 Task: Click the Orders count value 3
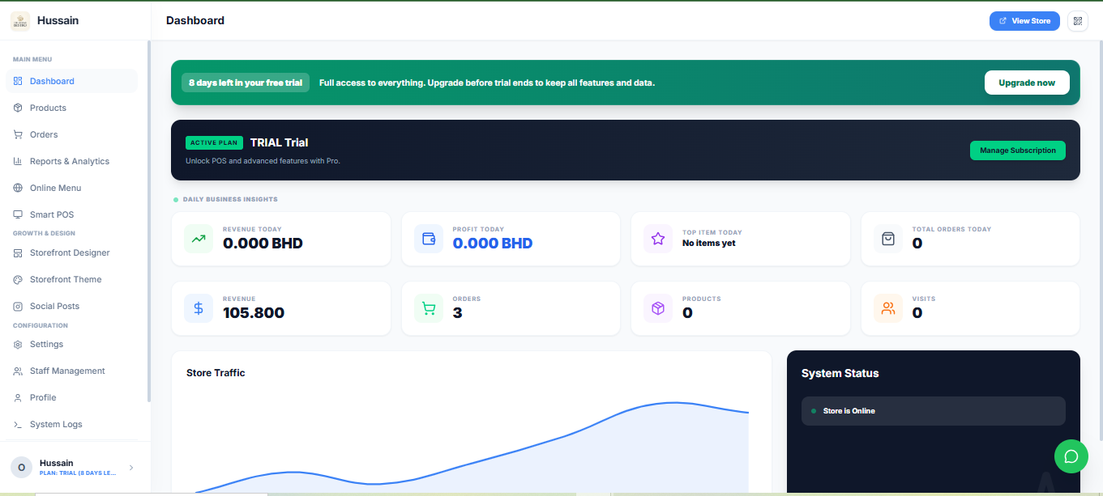click(x=457, y=313)
